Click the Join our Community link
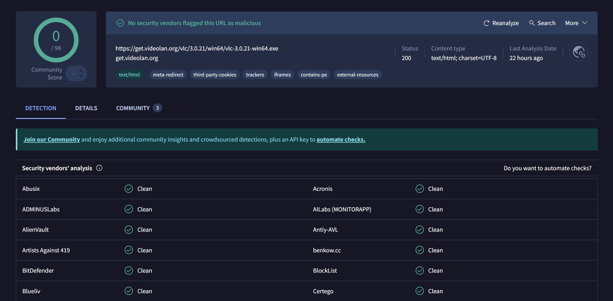The height and width of the screenshot is (301, 613). click(52, 139)
